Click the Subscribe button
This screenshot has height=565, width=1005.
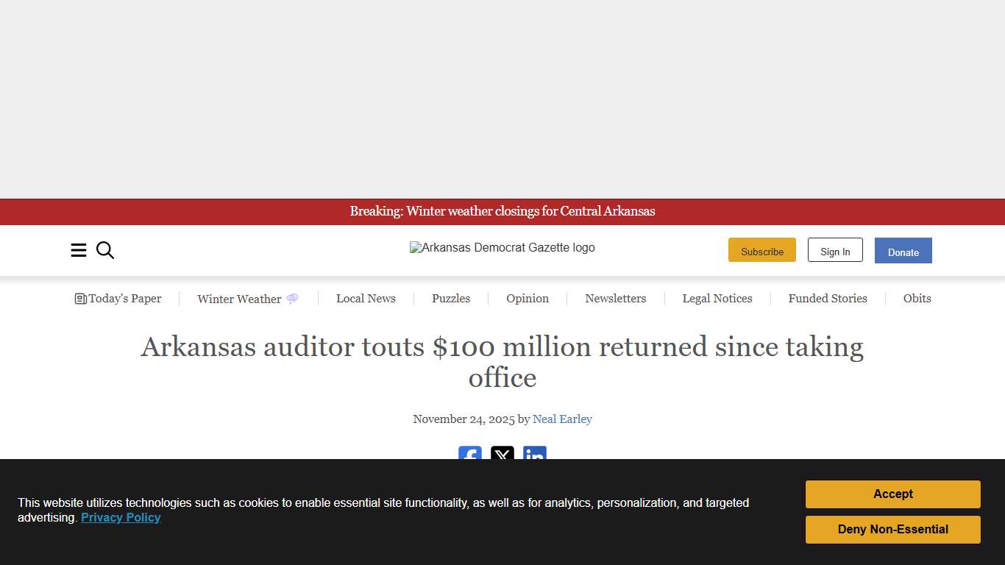click(x=762, y=250)
